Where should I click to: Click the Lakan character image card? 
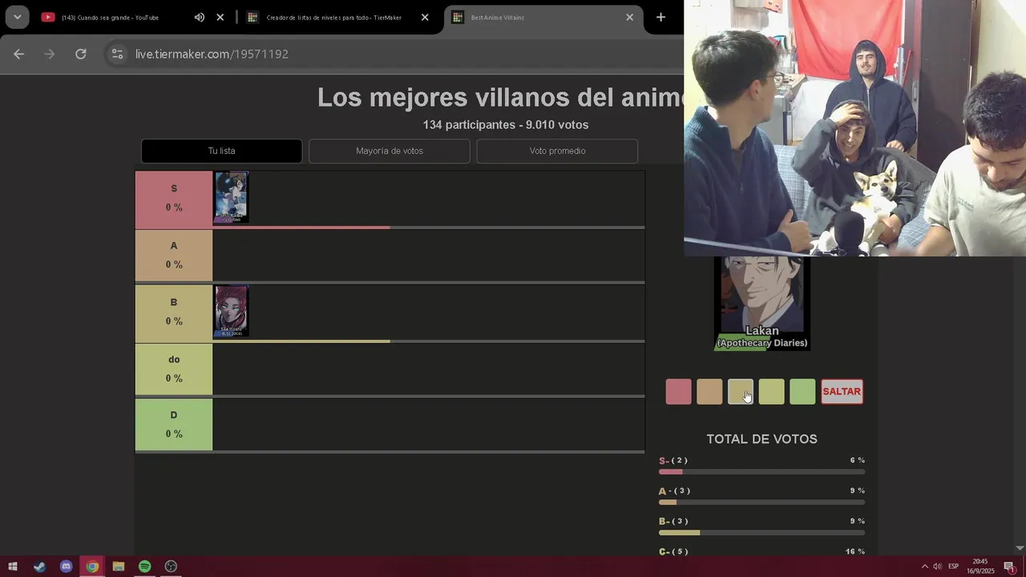[x=761, y=303]
